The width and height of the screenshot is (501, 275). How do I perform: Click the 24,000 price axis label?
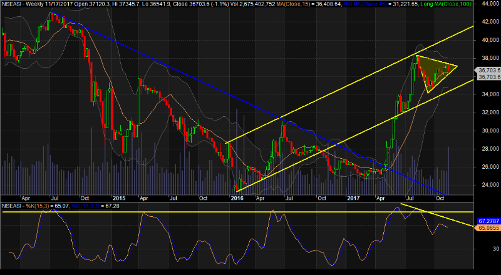(490, 185)
